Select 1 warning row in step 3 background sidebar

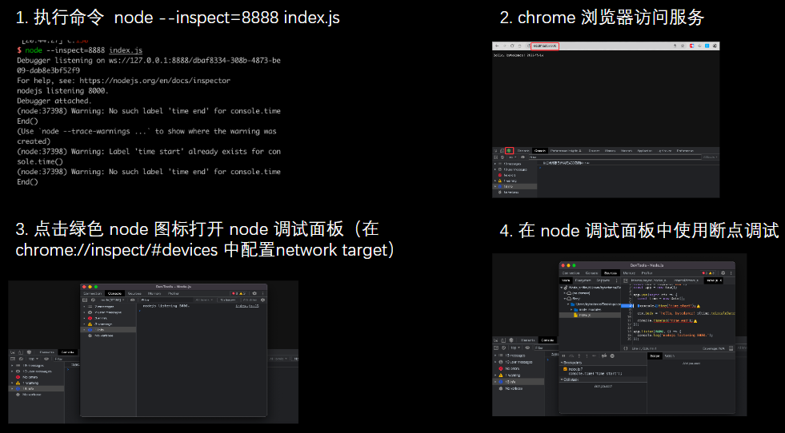click(x=36, y=383)
